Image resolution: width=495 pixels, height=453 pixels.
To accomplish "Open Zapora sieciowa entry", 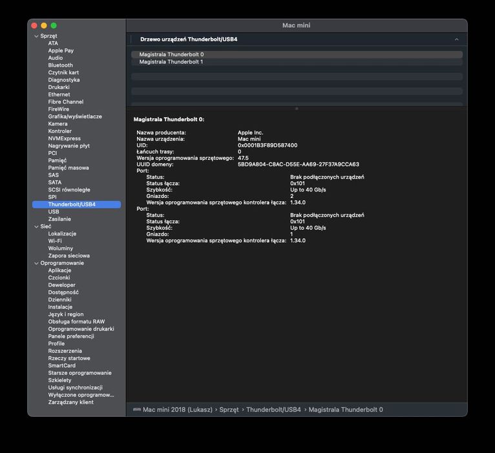I will [68, 256].
